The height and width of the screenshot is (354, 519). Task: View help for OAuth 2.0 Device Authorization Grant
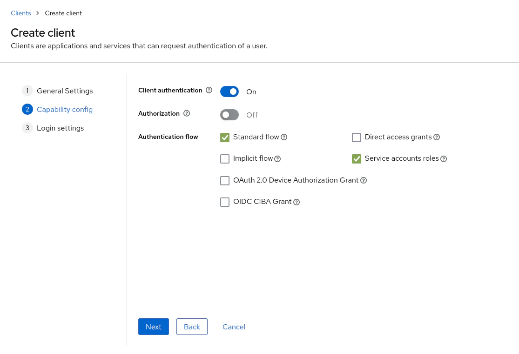[x=364, y=180]
